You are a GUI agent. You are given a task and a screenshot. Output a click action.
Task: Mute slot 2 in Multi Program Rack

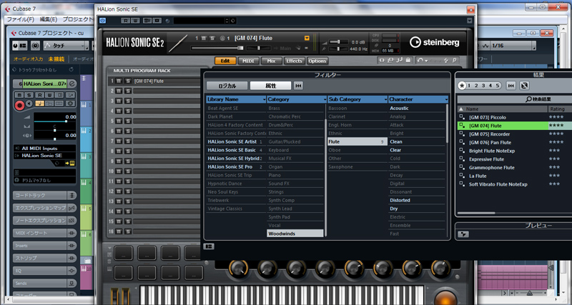click(x=119, y=91)
